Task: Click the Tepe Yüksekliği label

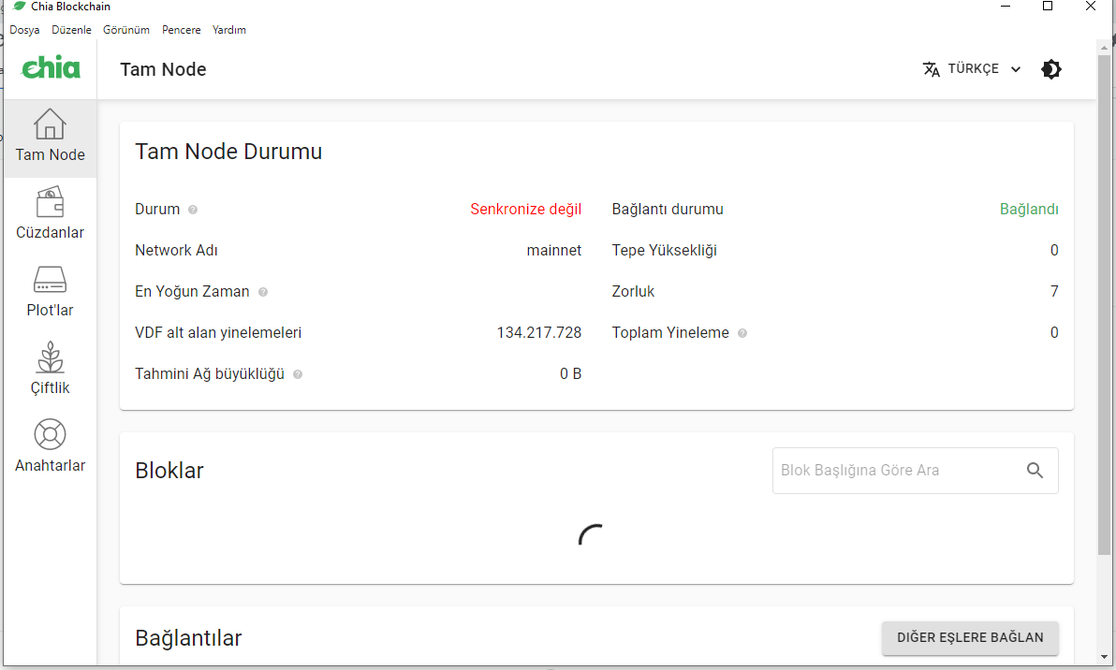Action: (664, 251)
